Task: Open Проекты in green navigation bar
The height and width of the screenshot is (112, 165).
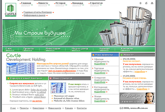Action: pyautogui.click(x=29, y=49)
